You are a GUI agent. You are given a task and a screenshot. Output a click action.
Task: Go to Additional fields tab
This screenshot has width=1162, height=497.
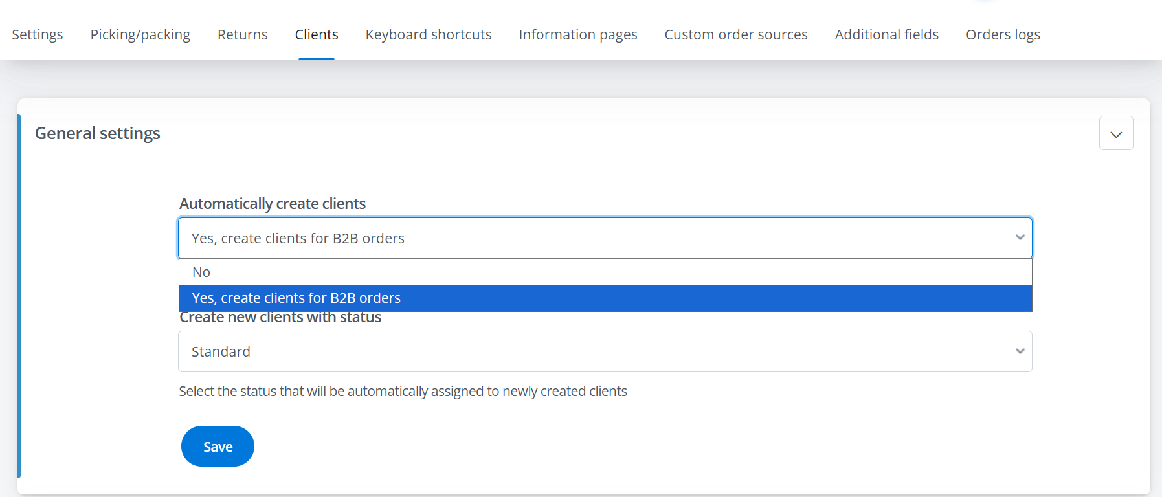(x=887, y=34)
